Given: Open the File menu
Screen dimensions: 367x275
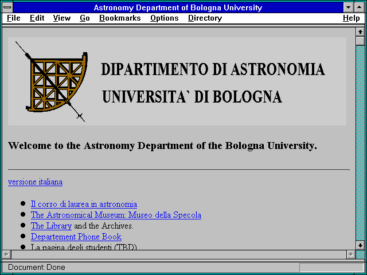Looking at the screenshot, I should click(x=14, y=18).
